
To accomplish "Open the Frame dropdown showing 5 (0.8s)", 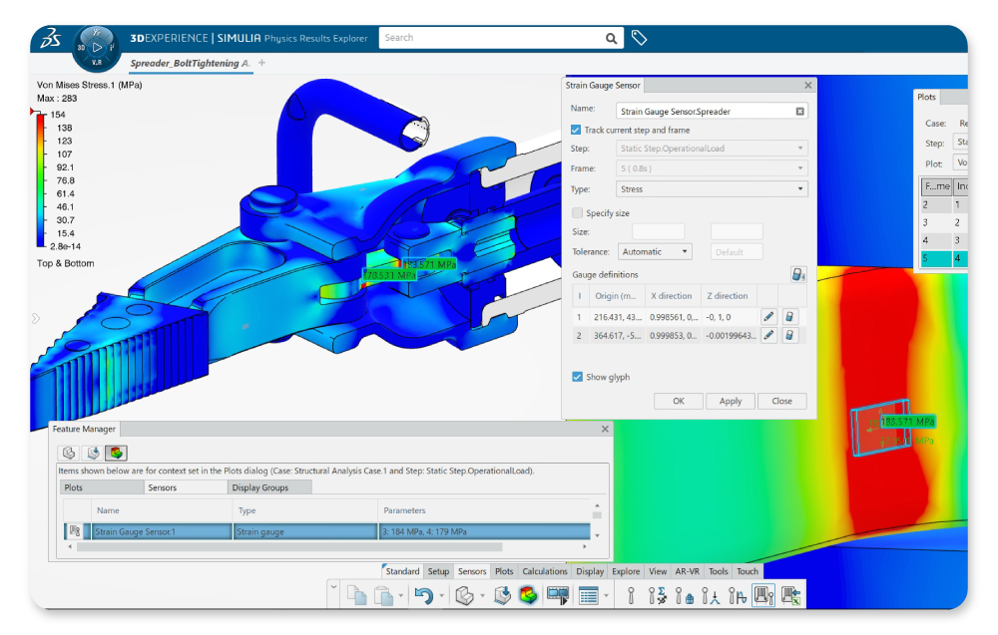I will pos(712,168).
